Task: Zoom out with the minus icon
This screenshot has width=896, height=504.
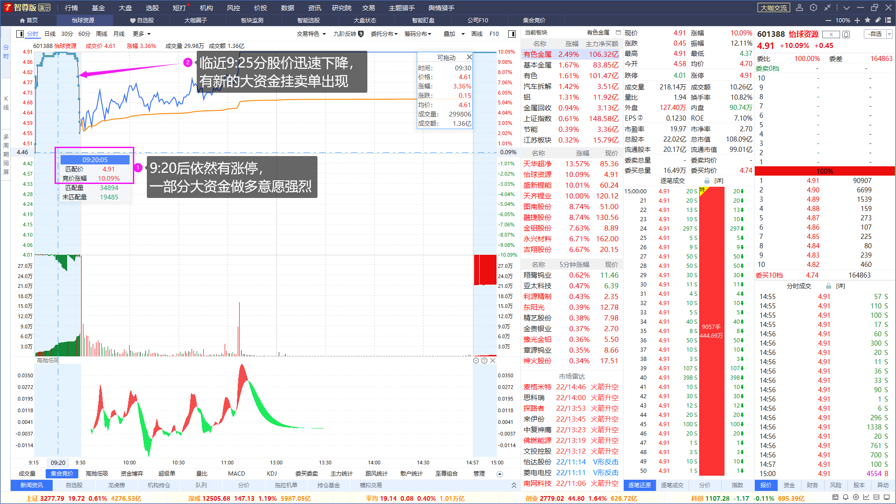Action: point(828,20)
